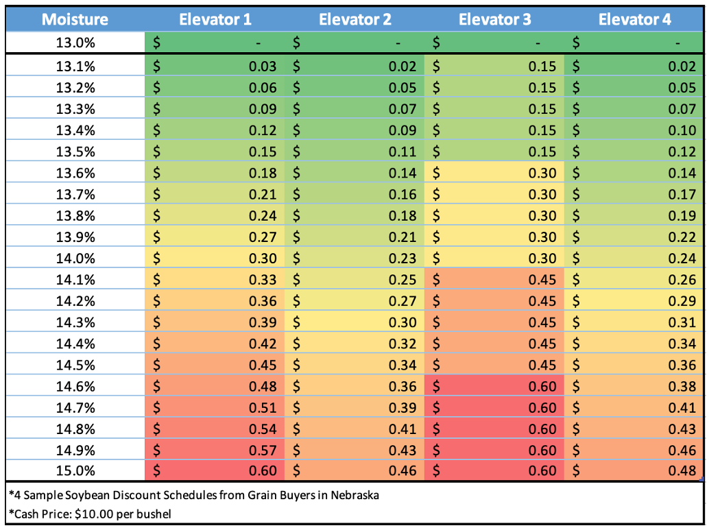Select Elevator 2 discount at 13.9% moisture
The width and height of the screenshot is (709, 528).
click(354, 237)
